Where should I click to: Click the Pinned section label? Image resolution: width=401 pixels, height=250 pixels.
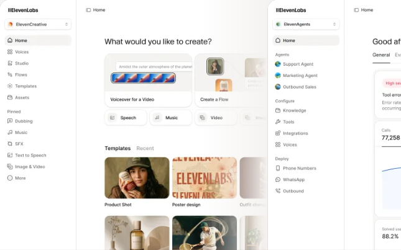coord(14,112)
